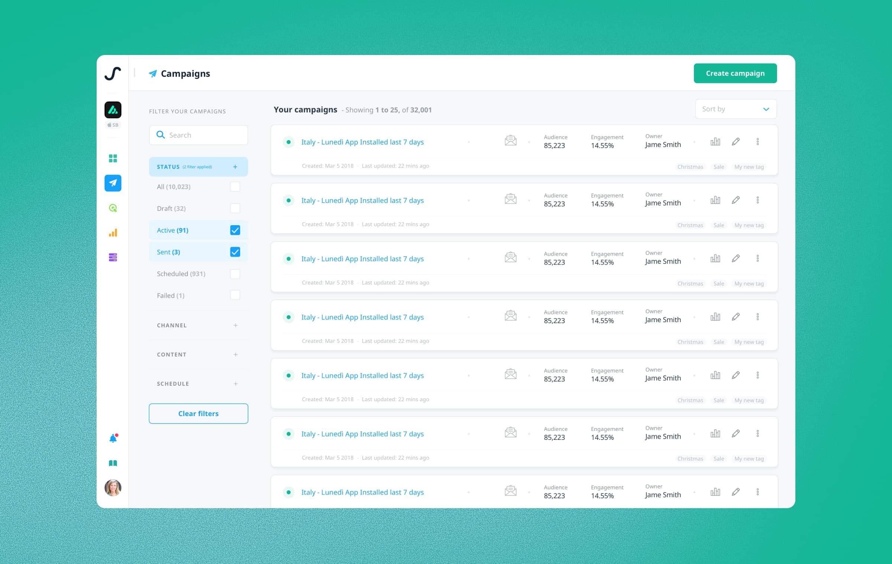This screenshot has width=892, height=564.
Task: Expand the Schedule filter section
Action: tap(235, 384)
